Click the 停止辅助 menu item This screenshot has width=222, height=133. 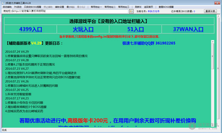tap(48, 7)
